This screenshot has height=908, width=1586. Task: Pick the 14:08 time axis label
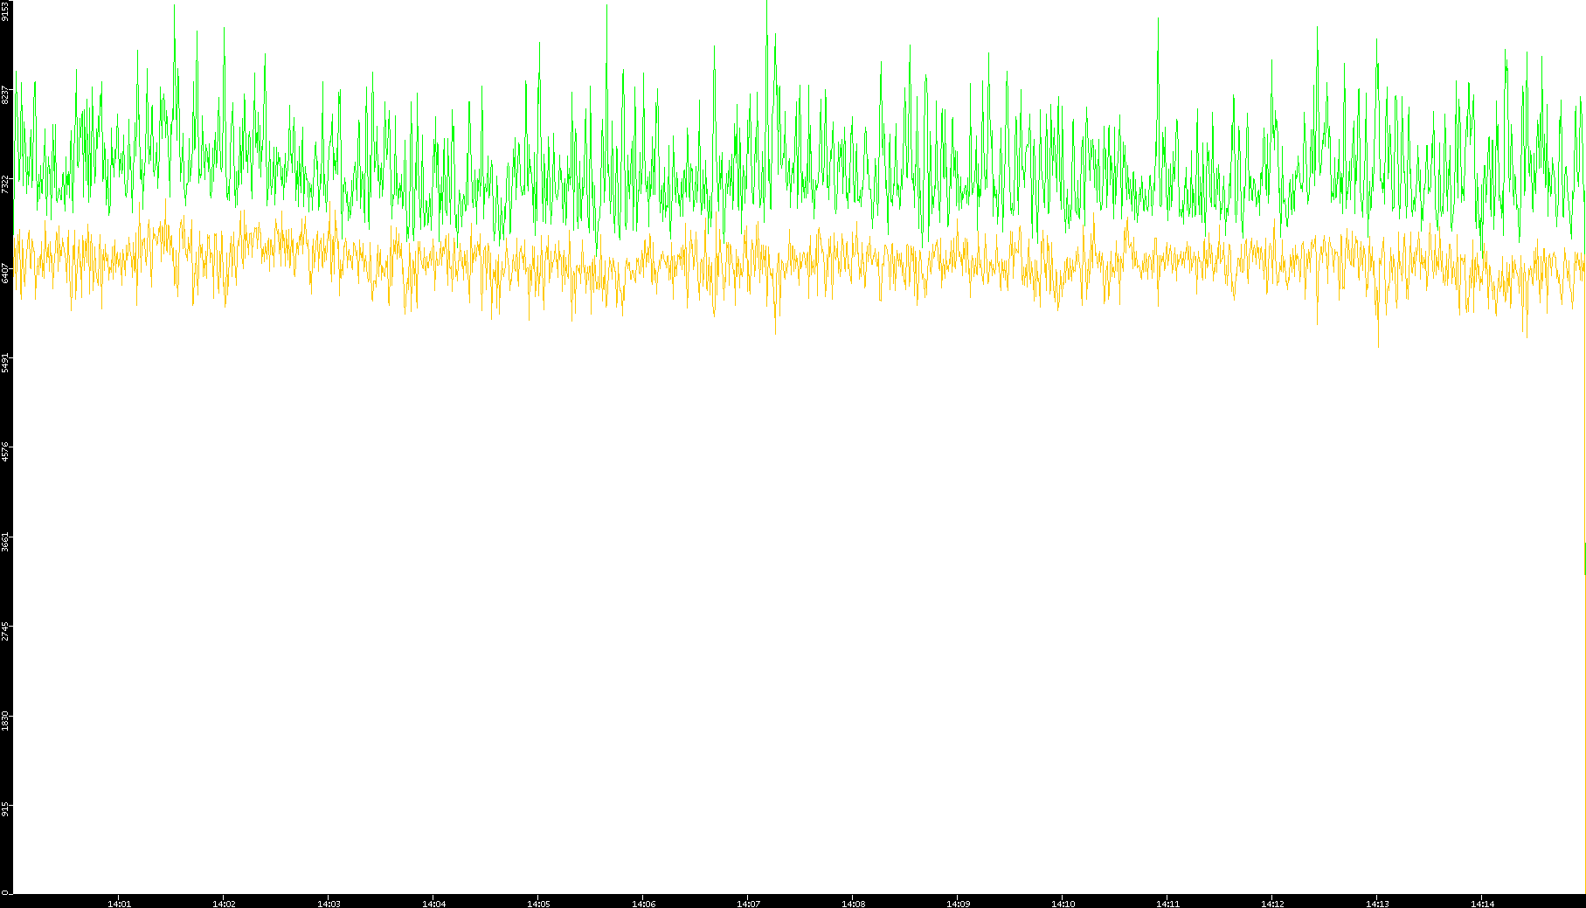coord(853,904)
